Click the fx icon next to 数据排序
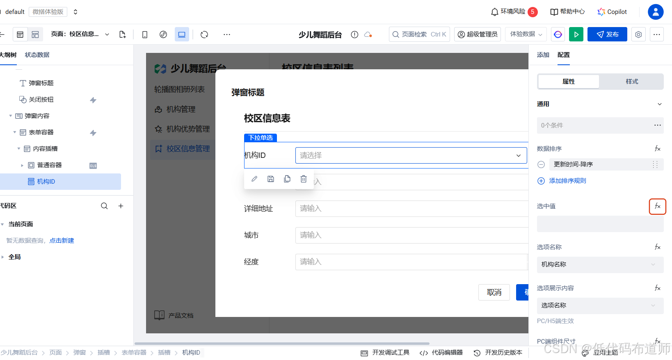 click(x=657, y=148)
